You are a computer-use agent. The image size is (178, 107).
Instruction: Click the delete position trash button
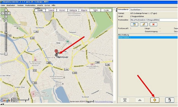[x=170, y=100]
